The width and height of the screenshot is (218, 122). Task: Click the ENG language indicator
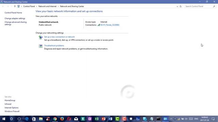[x=196, y=119]
